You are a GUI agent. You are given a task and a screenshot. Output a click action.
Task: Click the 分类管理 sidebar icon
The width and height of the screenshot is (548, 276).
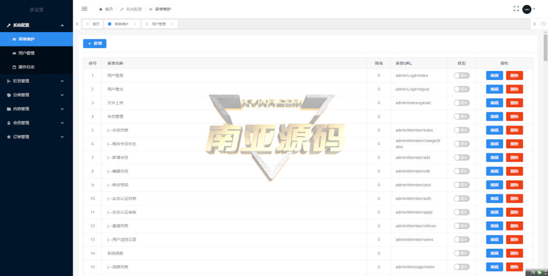pos(9,95)
